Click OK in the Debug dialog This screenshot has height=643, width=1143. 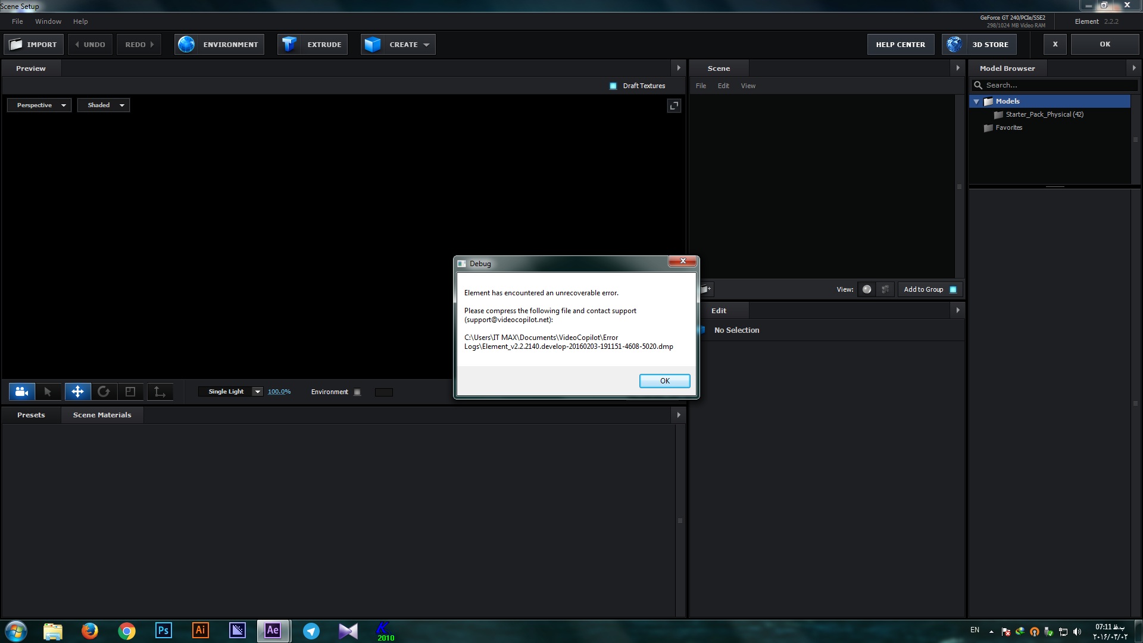[x=664, y=381]
